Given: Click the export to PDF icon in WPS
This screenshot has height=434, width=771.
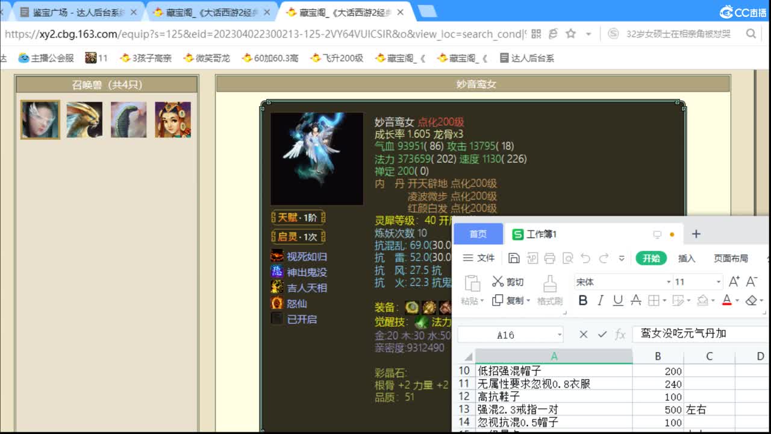Looking at the screenshot, I should pos(532,258).
